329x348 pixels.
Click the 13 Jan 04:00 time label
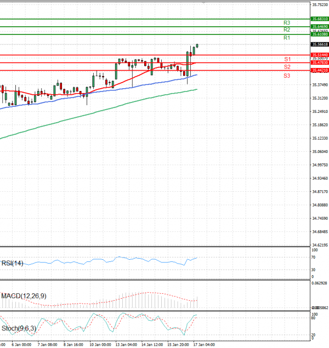126,345
